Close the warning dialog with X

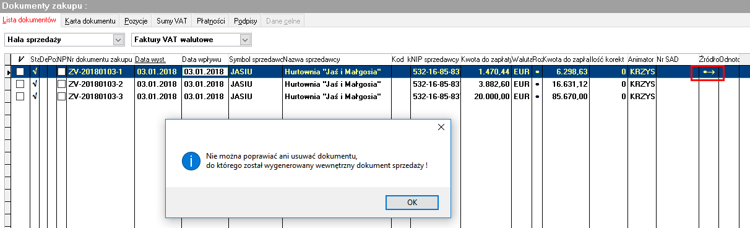[441, 127]
